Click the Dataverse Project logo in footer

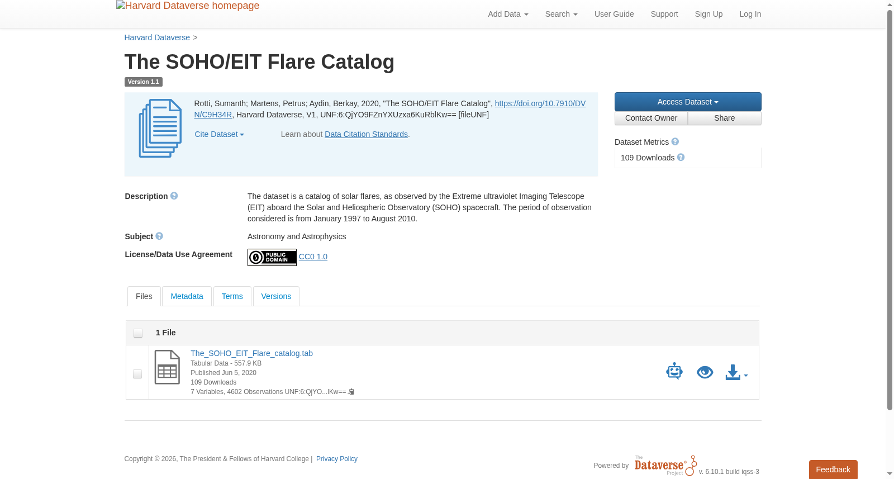click(665, 466)
